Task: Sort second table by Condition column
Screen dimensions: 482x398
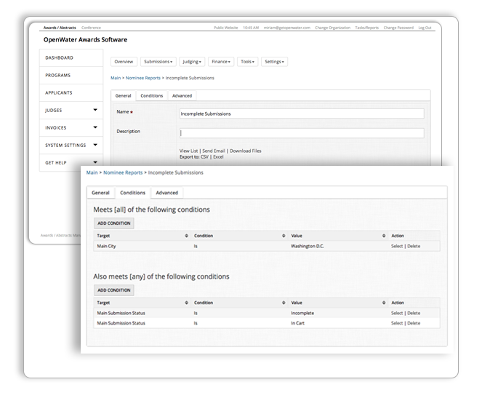Action: pos(284,303)
